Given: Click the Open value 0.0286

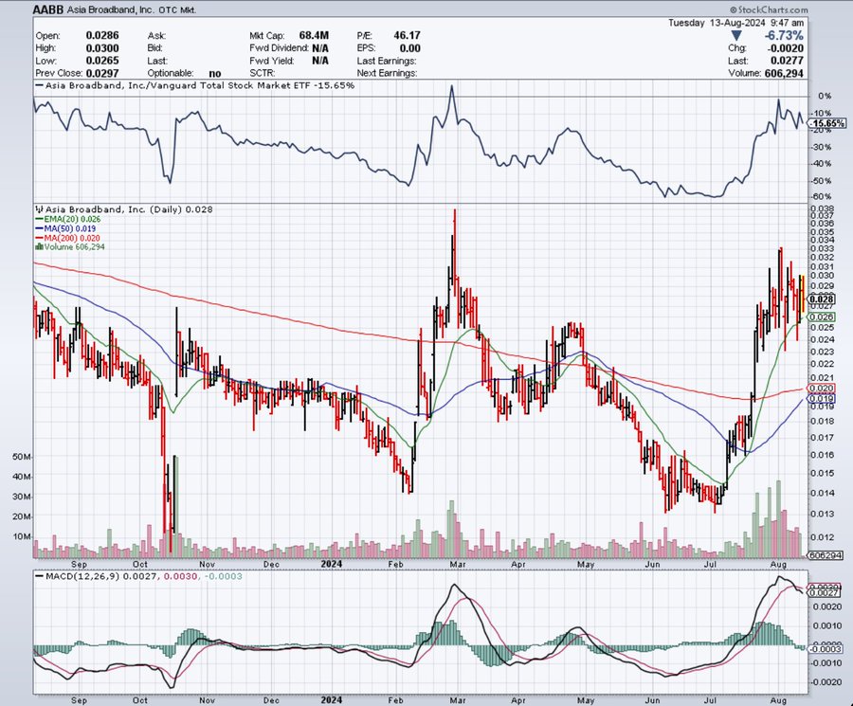Looking at the screenshot, I should [x=102, y=35].
